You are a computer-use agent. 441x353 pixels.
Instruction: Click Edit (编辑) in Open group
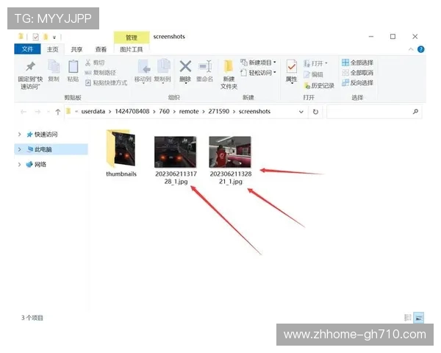(313, 74)
